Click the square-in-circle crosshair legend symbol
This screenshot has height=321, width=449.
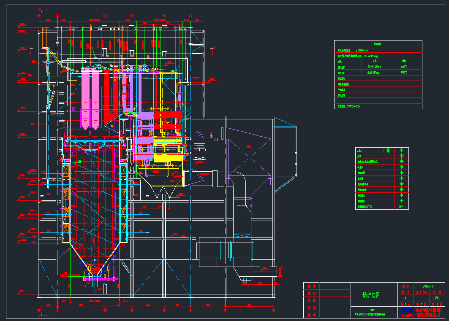pos(401,156)
